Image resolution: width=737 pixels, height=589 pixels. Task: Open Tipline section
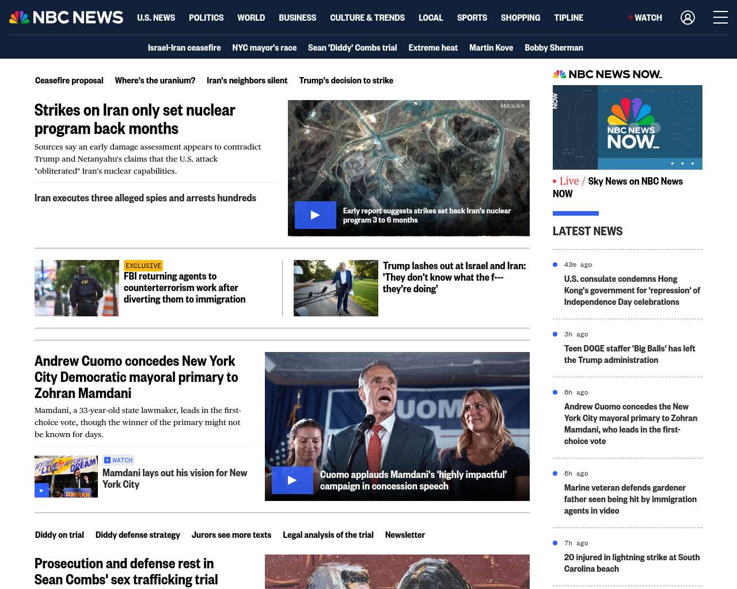click(569, 18)
